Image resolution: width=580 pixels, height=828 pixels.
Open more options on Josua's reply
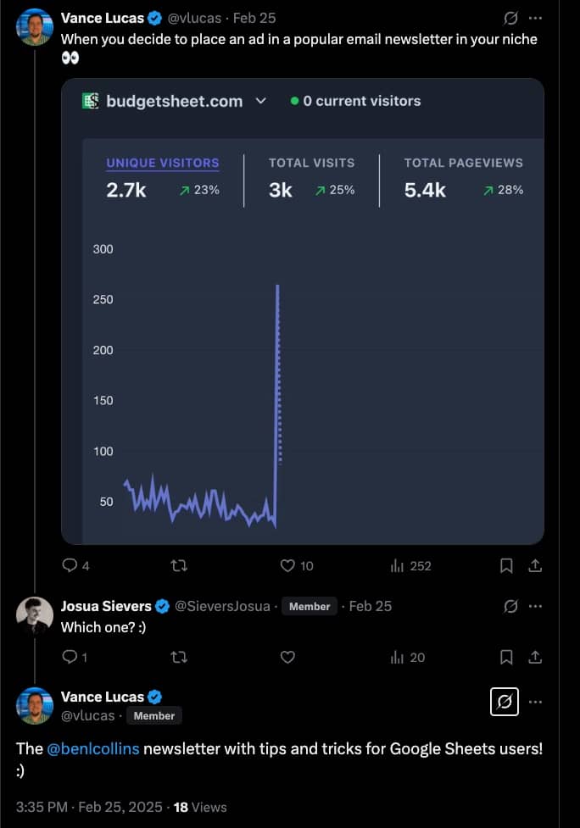click(535, 607)
